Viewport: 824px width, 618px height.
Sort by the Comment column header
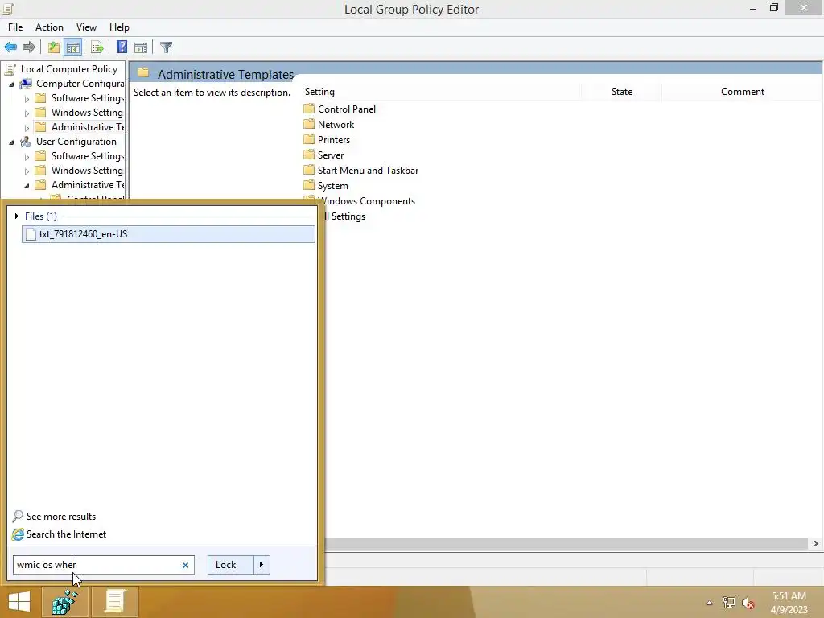click(x=742, y=92)
